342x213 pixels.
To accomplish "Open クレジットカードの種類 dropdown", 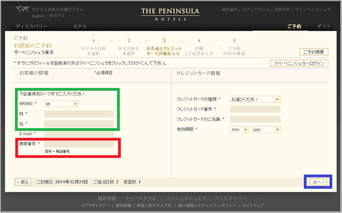I will point(255,99).
